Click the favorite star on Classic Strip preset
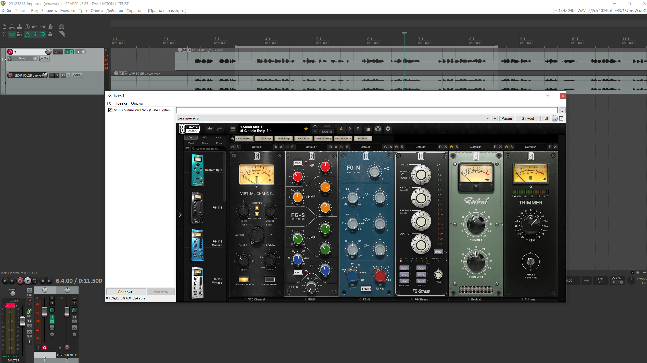 pyautogui.click(x=306, y=129)
